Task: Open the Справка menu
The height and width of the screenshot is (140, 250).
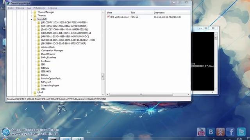Action: [52, 8]
